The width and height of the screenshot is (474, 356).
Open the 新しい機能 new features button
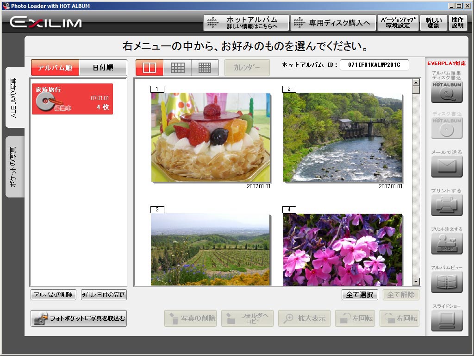click(x=433, y=22)
